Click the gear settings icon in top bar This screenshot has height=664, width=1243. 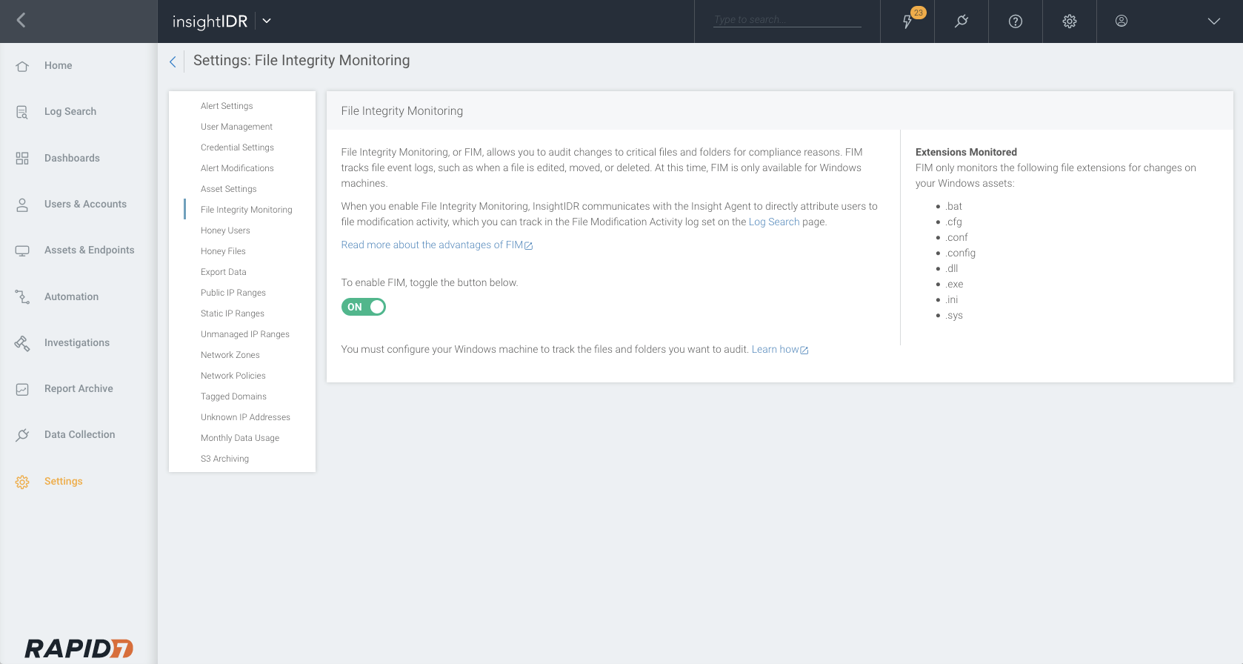(x=1070, y=21)
